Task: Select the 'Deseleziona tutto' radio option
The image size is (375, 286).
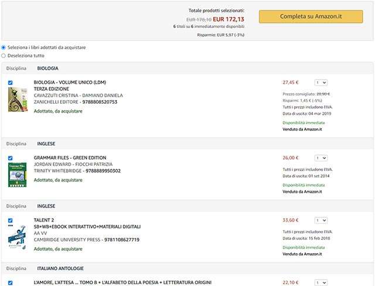Action: (x=4, y=56)
